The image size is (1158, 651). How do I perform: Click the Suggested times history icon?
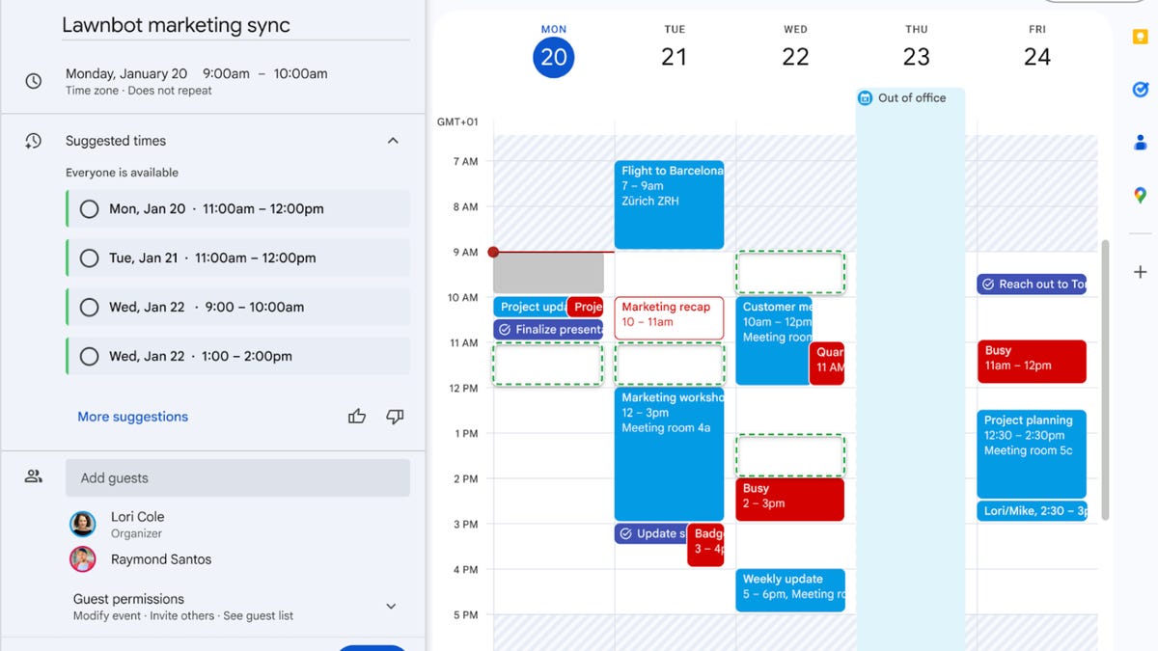32,140
